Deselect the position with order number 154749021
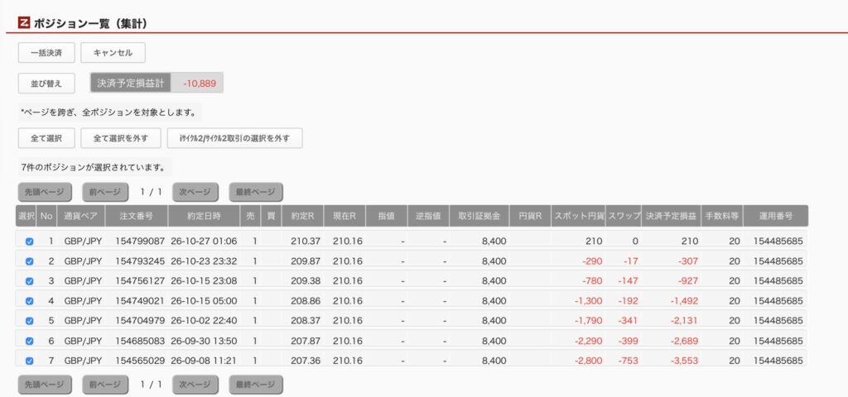This screenshot has width=848, height=397. (29, 301)
